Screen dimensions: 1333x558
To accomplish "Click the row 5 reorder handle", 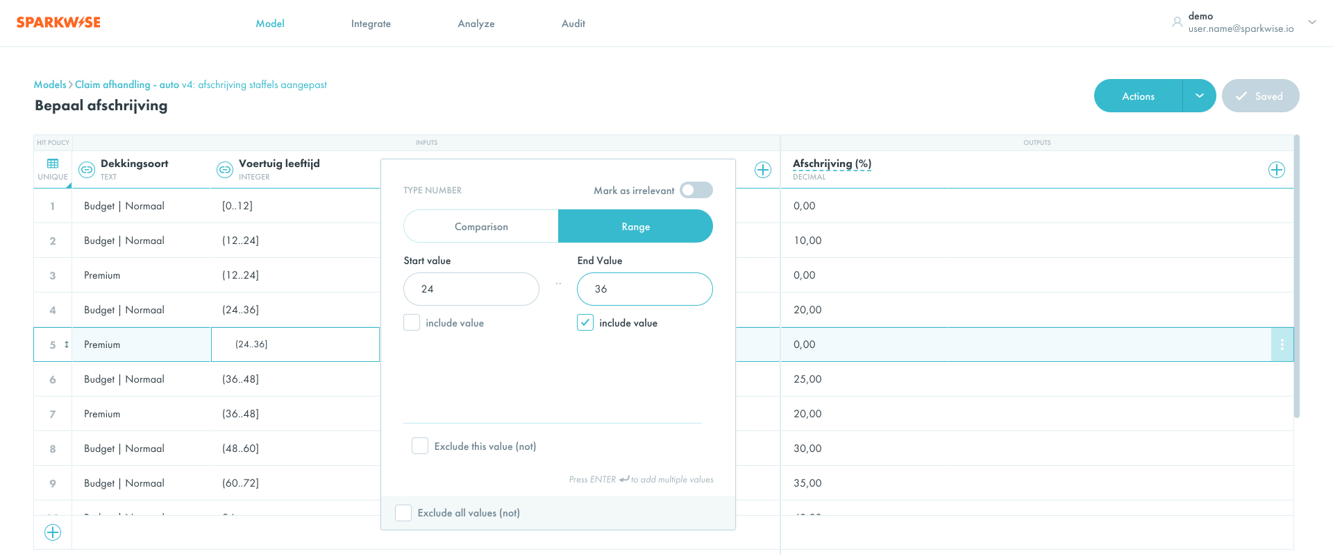I will coord(67,345).
